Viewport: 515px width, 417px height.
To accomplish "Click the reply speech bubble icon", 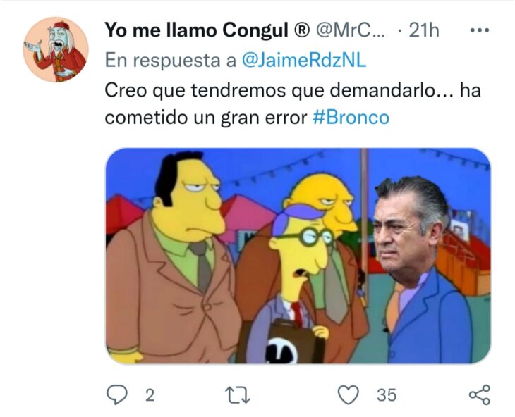I will coord(117,394).
